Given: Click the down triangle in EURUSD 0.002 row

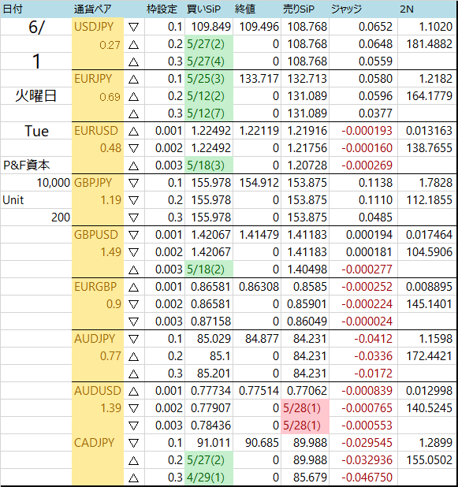Looking at the screenshot, I should point(133,148).
